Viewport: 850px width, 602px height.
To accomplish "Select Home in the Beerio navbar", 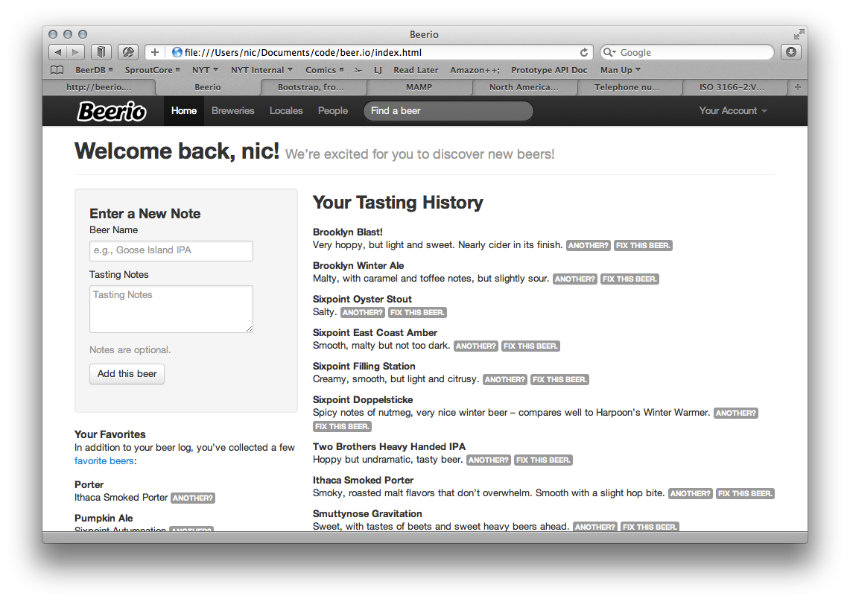I will tap(184, 110).
